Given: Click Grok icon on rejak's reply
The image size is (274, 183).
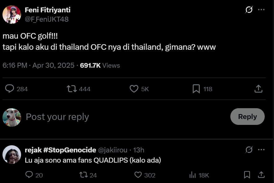Looking at the screenshot, I should 249,150.
